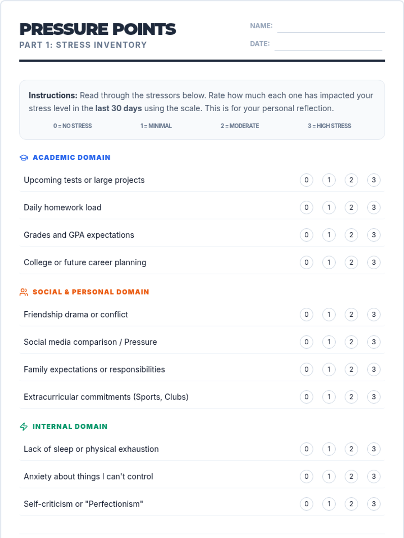Click the Internal Domain lightning bolt icon
Image resolution: width=404 pixels, height=538 pixels.
24,427
